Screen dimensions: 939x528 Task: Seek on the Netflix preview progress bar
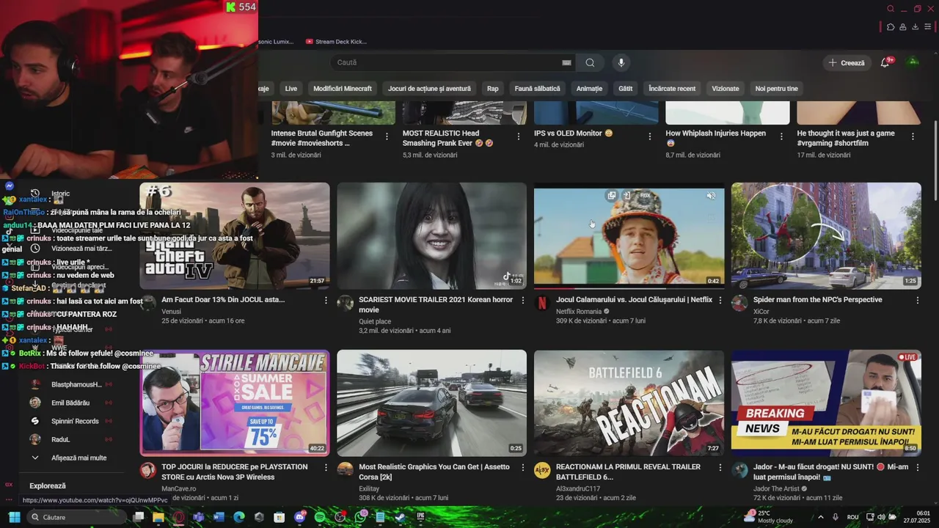pyautogui.click(x=629, y=288)
